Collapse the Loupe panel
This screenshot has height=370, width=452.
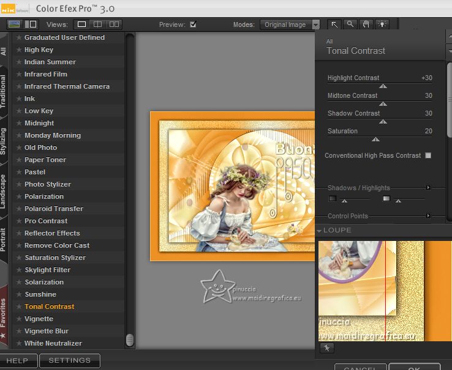319,231
